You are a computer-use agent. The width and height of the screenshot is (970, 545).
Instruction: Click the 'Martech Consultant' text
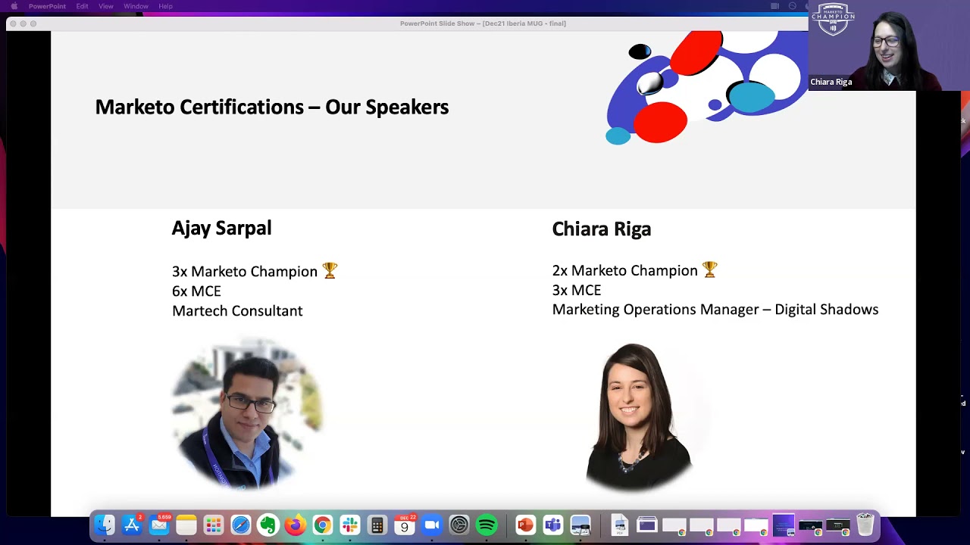(x=237, y=310)
